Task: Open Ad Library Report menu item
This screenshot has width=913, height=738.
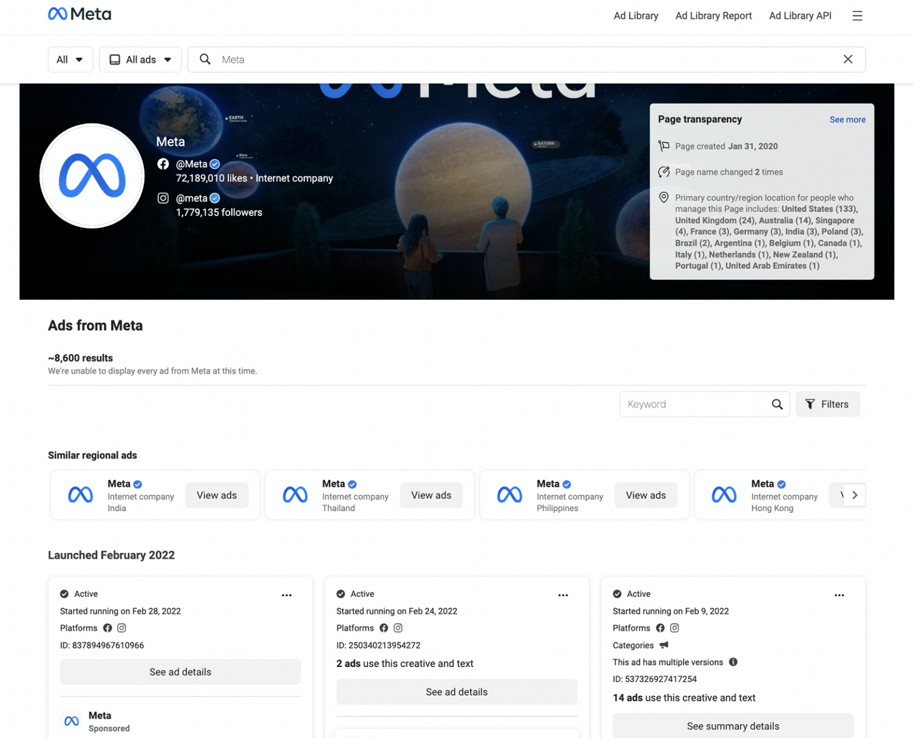Action: 713,16
